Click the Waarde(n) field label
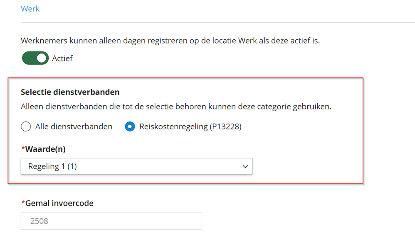This screenshot has height=243, width=415. (x=45, y=149)
